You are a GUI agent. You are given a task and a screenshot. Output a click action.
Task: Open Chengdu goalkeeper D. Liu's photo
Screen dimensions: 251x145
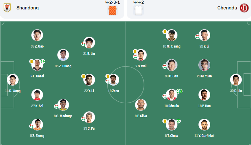click(x=236, y=80)
